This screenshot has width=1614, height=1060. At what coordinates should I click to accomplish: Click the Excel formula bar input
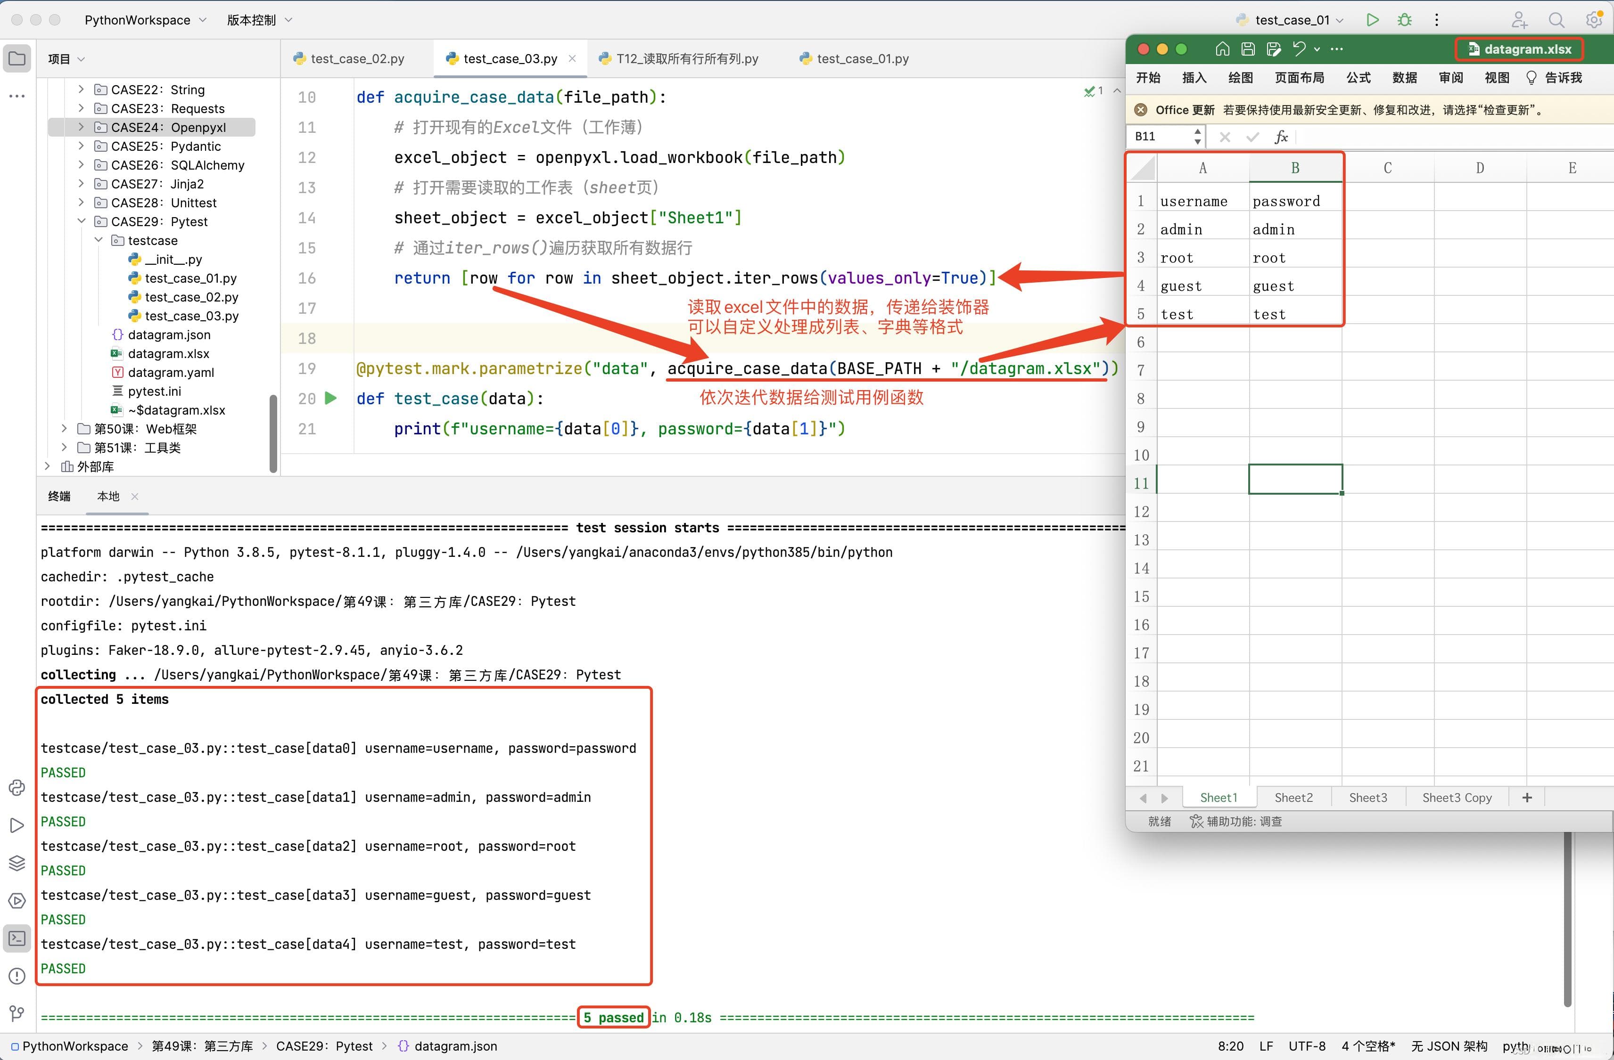pos(1455,137)
